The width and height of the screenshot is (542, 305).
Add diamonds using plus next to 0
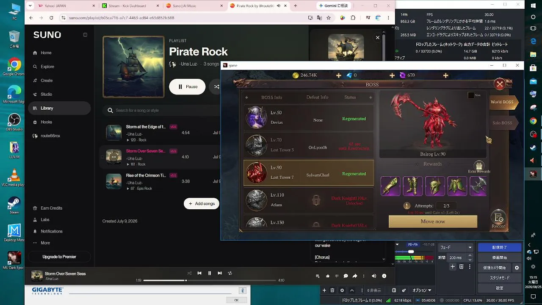click(x=392, y=75)
